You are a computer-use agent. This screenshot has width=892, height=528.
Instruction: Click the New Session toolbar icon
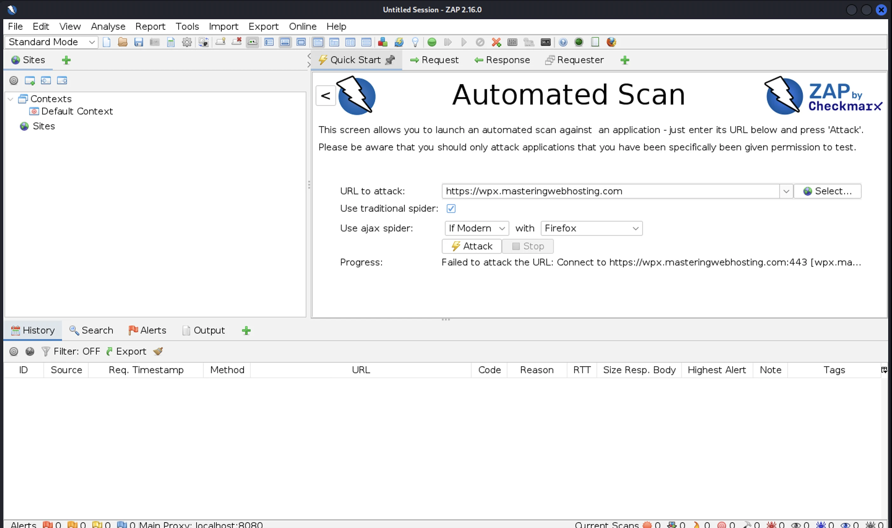coord(107,42)
